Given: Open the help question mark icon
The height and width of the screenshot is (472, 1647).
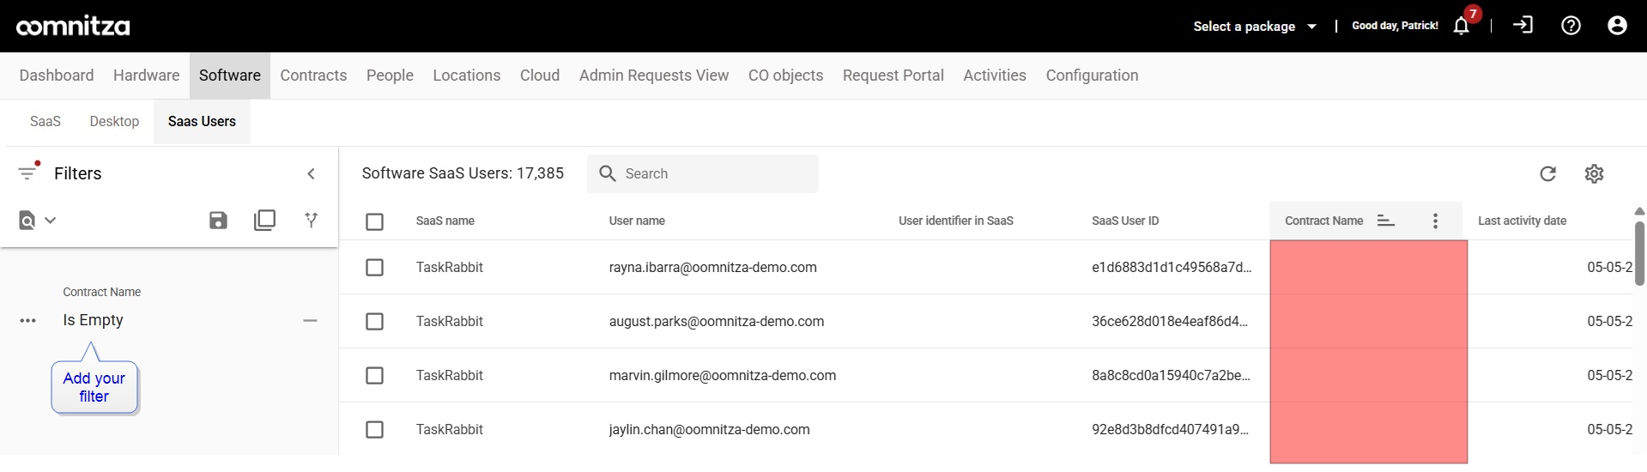Looking at the screenshot, I should 1571,26.
